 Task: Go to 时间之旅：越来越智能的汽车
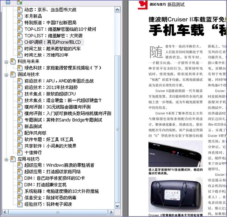coord(53,49)
